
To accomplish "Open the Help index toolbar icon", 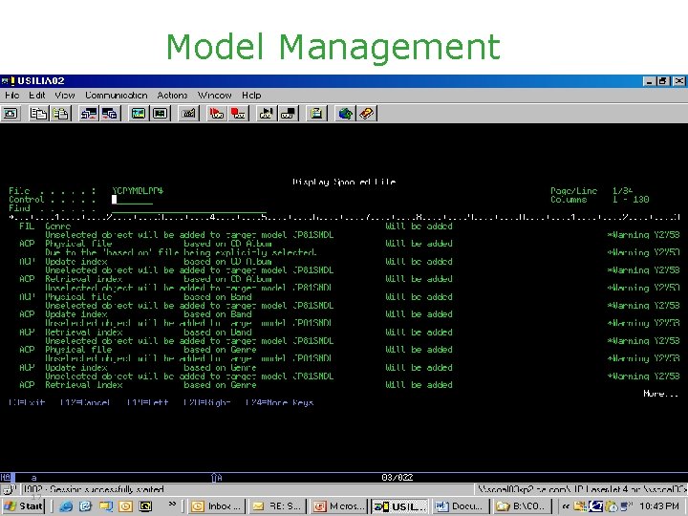I will click(x=366, y=114).
